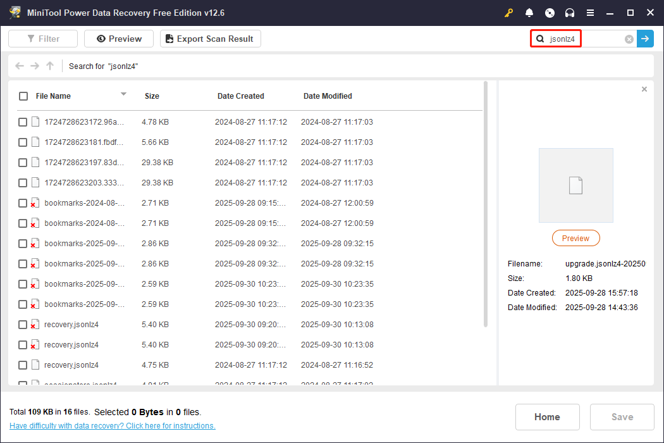
Task: Click the blue search arrow button
Action: 645,39
